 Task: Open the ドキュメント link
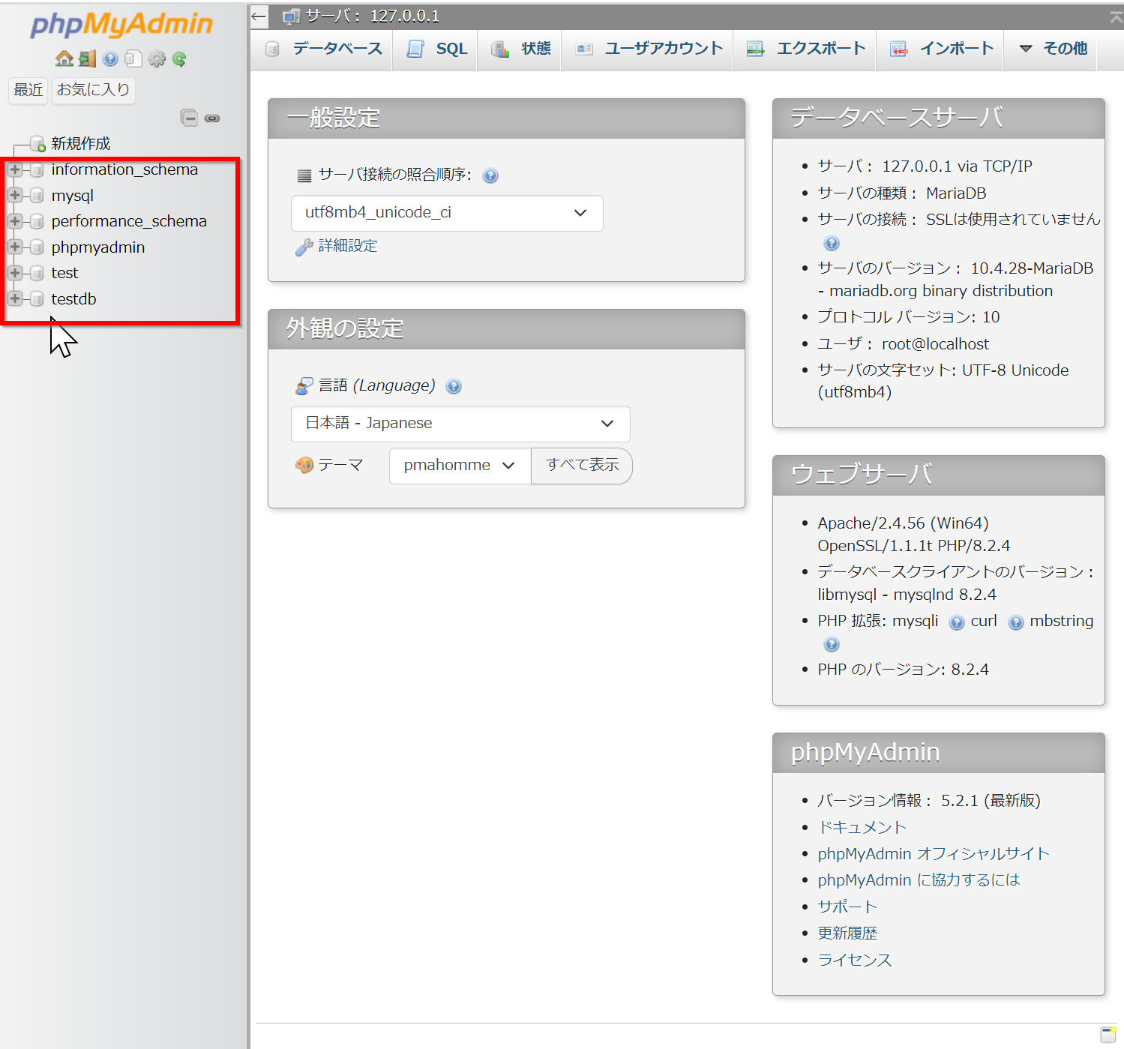pyautogui.click(x=862, y=827)
